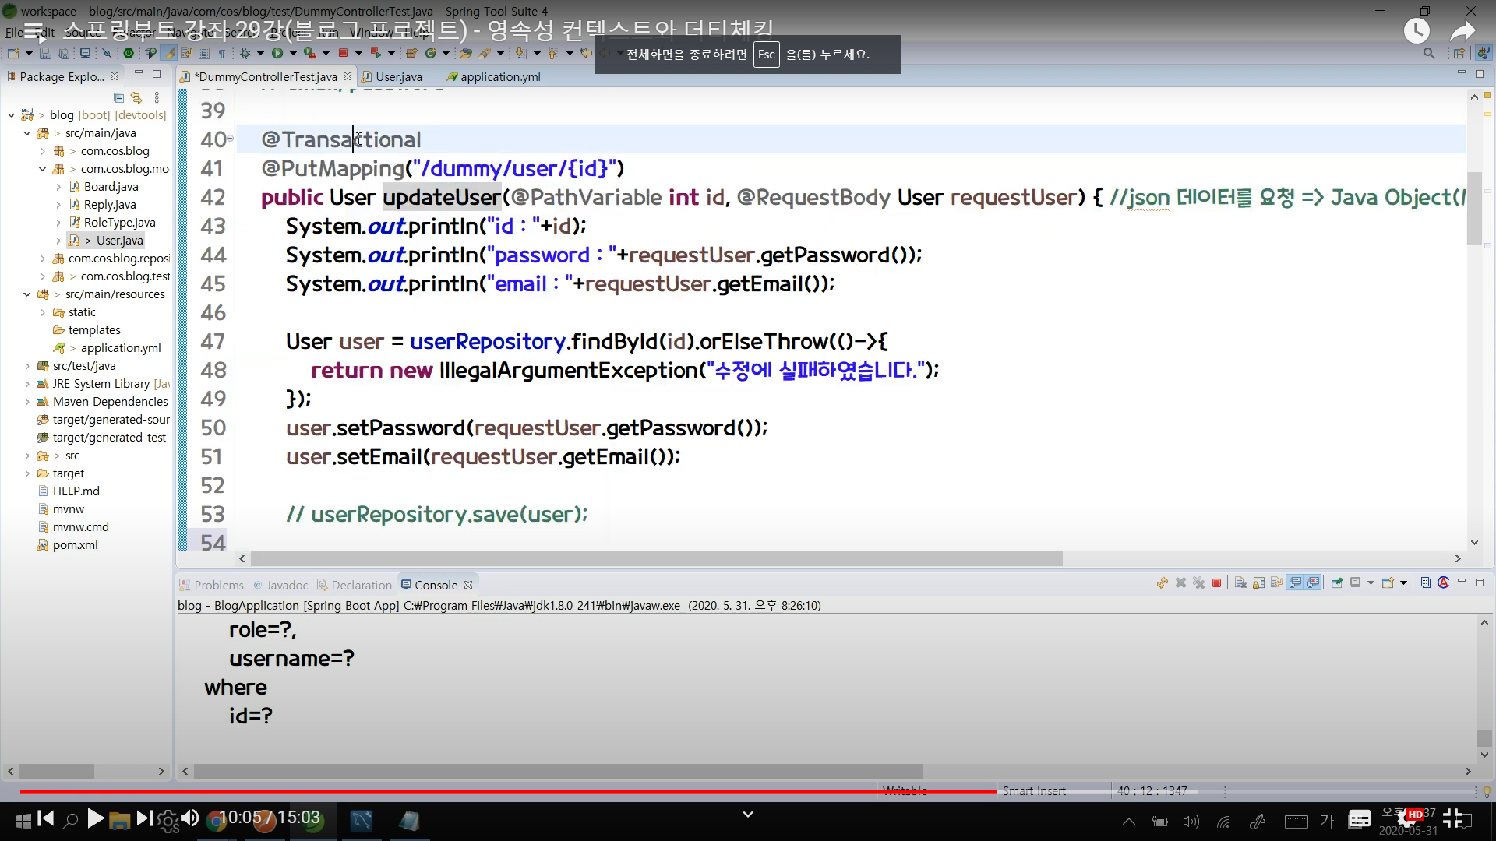Click the previous video button
This screenshot has height=841, width=1496.
point(46,818)
